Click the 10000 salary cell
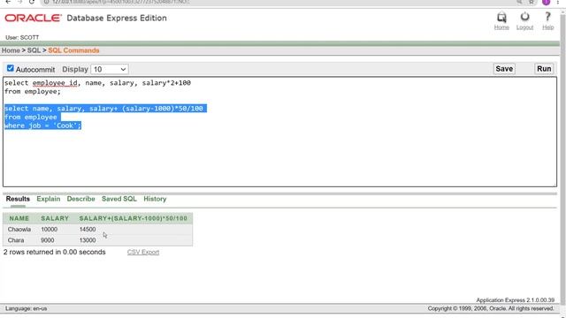This screenshot has width=566, height=318. pos(50,230)
